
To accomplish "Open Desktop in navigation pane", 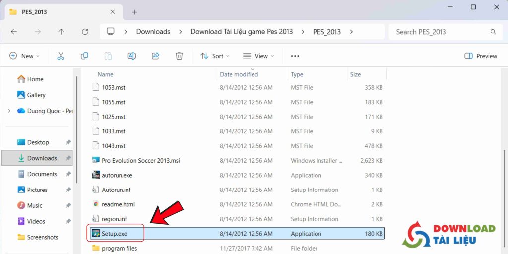I will click(38, 142).
